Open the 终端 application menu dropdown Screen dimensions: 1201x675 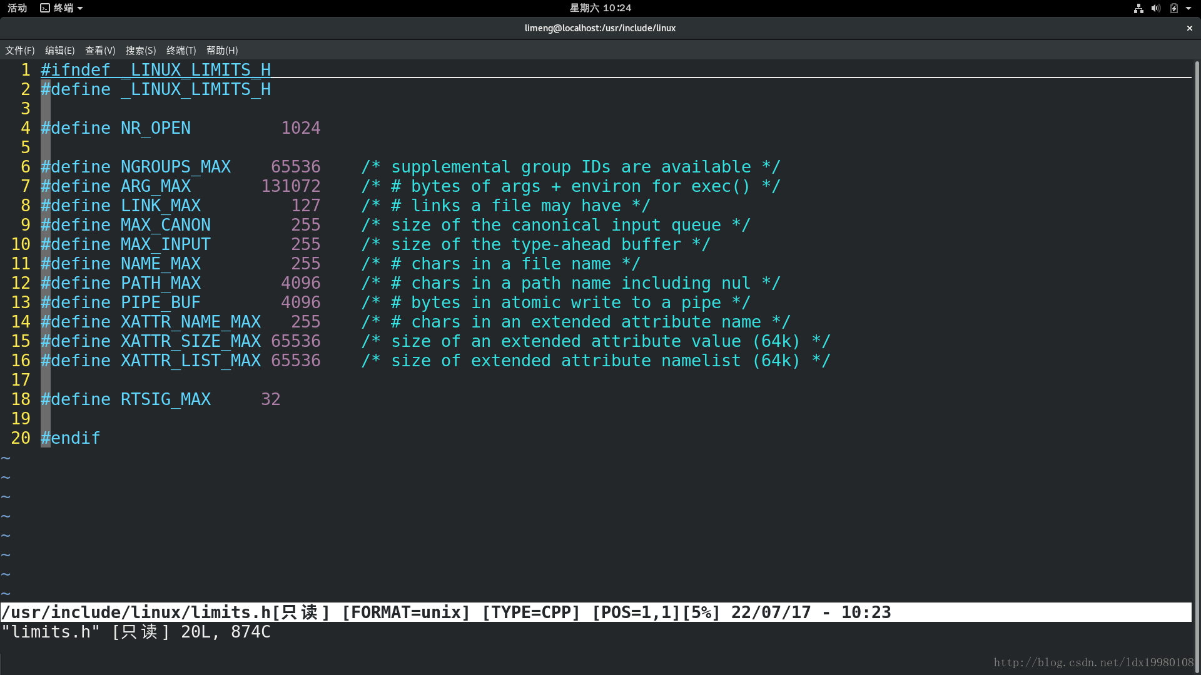61,8
